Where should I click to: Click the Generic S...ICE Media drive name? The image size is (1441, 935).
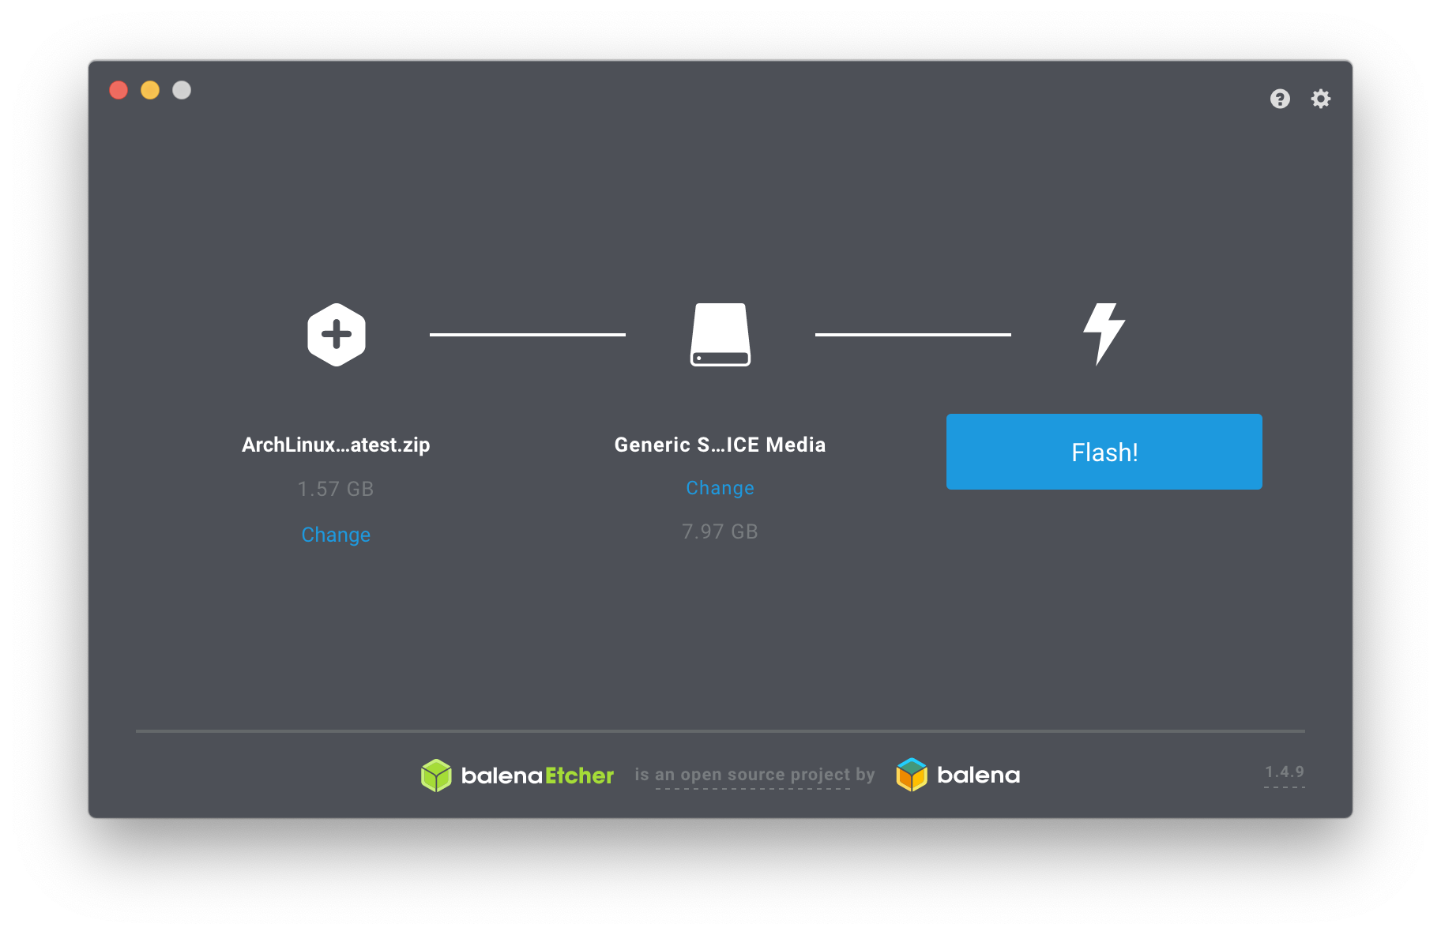pos(720,445)
